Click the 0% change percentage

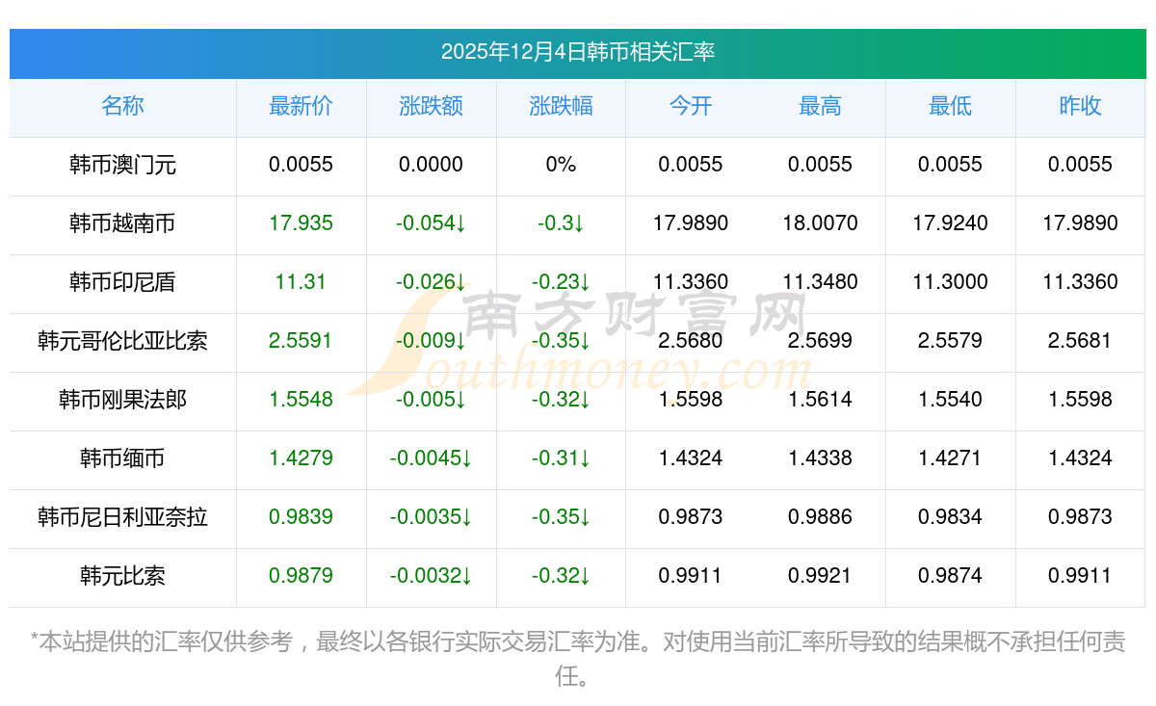[x=561, y=165]
